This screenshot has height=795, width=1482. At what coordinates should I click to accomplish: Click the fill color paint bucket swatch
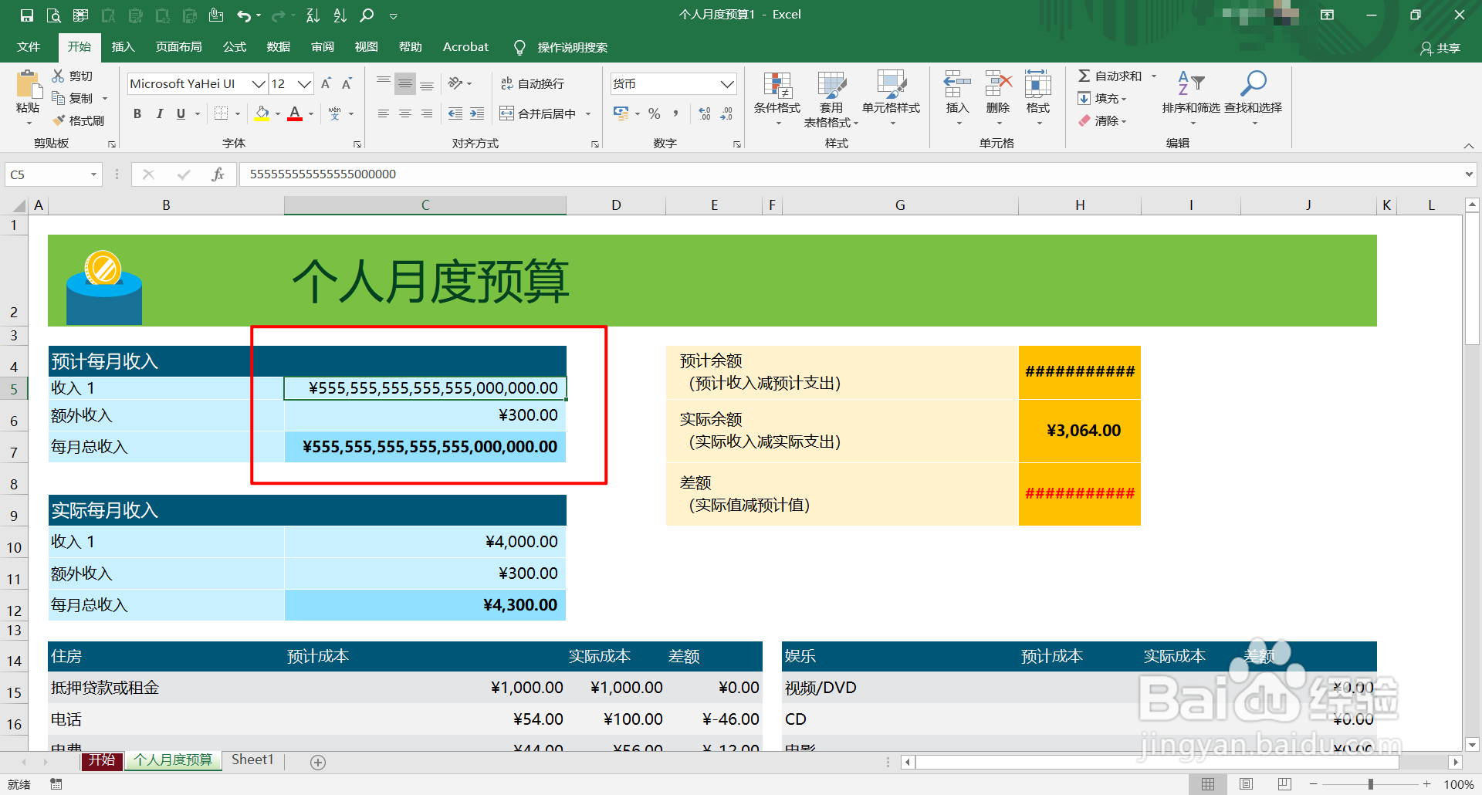263,113
